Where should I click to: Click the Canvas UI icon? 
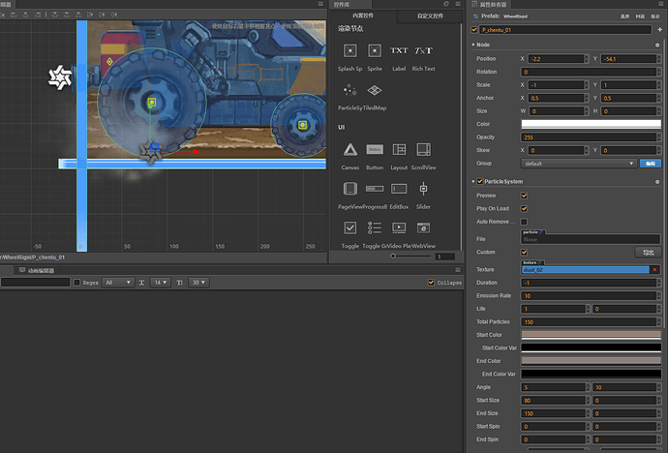tap(349, 149)
